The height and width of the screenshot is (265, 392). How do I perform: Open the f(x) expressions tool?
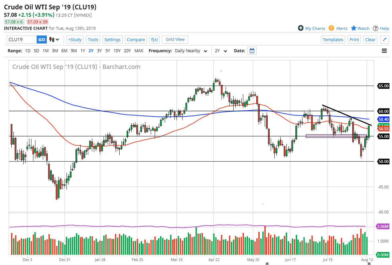pyautogui.click(x=154, y=39)
